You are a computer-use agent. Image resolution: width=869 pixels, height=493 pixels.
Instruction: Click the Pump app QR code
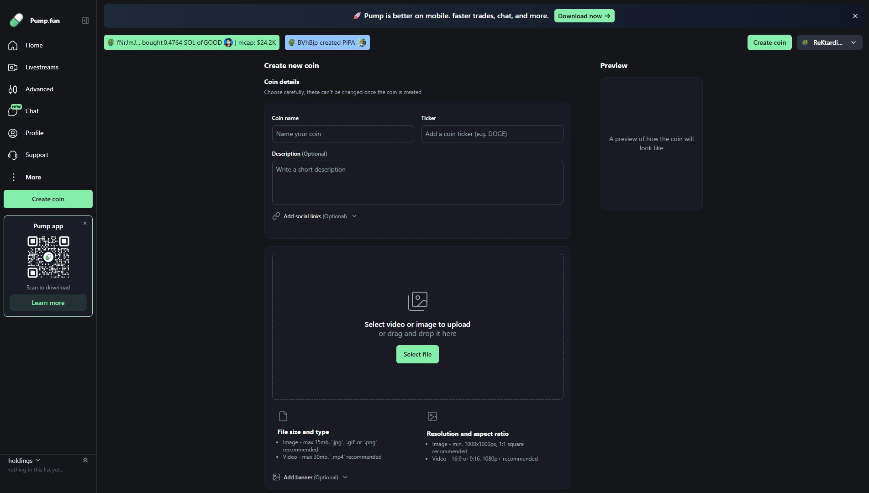(48, 257)
